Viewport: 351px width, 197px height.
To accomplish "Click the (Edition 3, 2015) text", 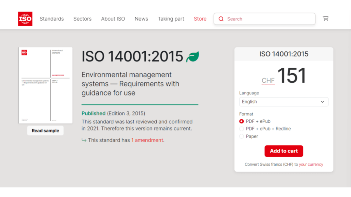I will coord(126,114).
